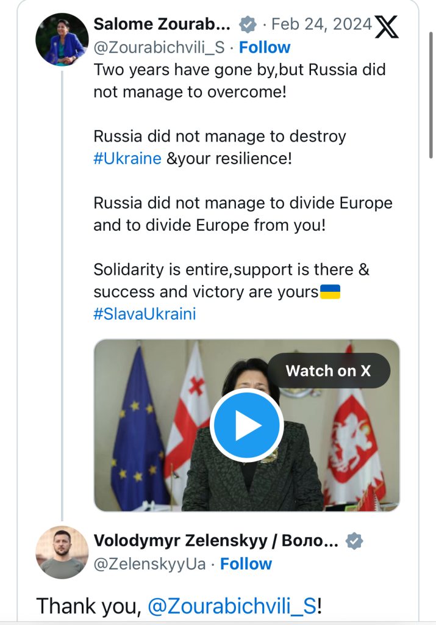Open the #SlavaUkraini hashtag
The width and height of the screenshot is (436, 625).
pyautogui.click(x=145, y=314)
